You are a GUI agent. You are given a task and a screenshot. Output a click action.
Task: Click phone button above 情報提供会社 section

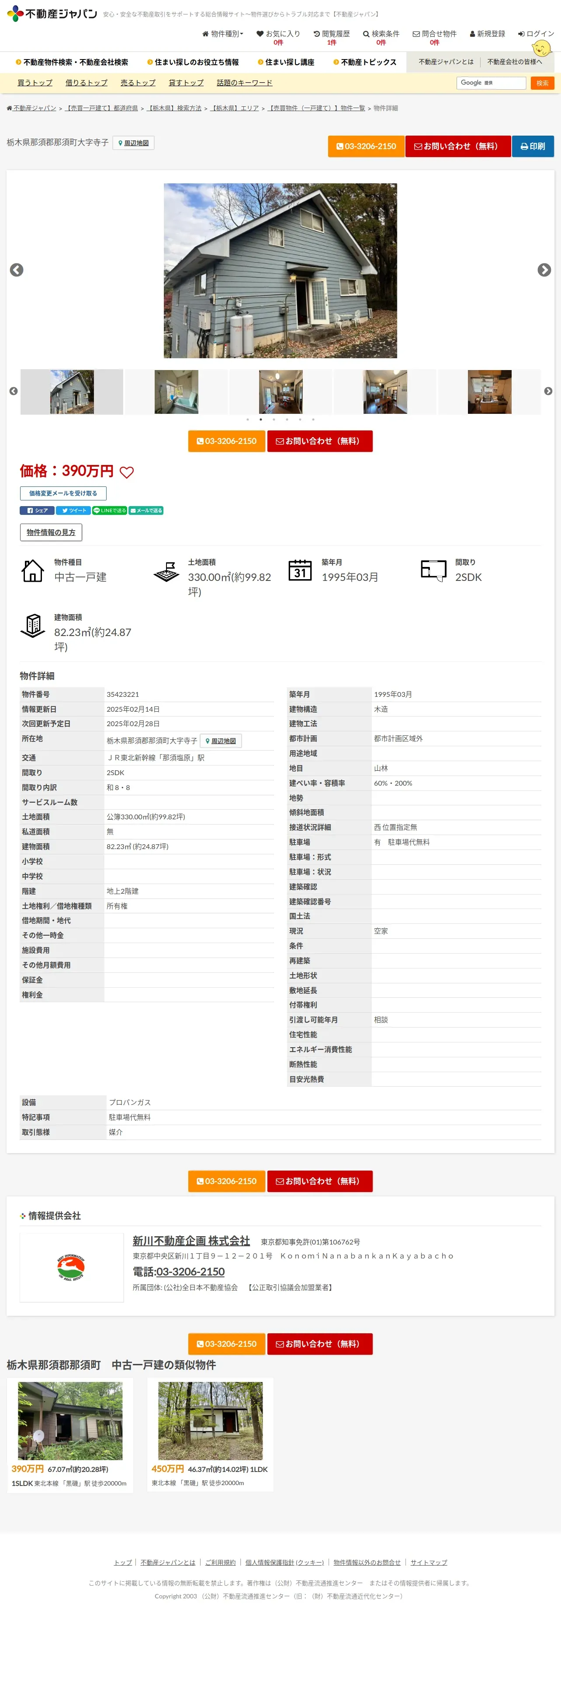(x=227, y=1182)
